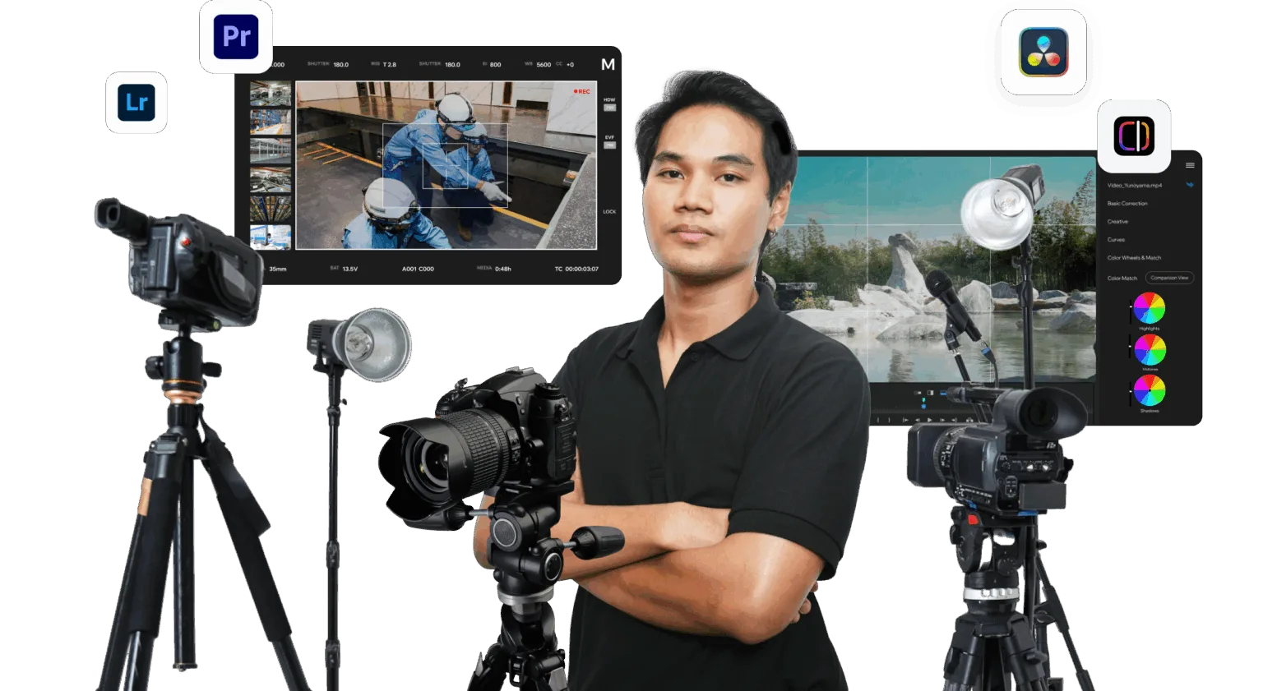
Task: Select the Video_Yunoyama.mp4 clip name
Action: coord(1134,186)
